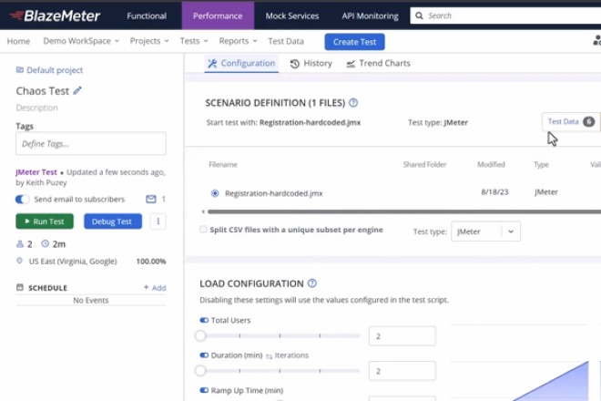Image resolution: width=601 pixels, height=401 pixels.
Task: Toggle Send email to subscribers switch
Action: click(23, 199)
